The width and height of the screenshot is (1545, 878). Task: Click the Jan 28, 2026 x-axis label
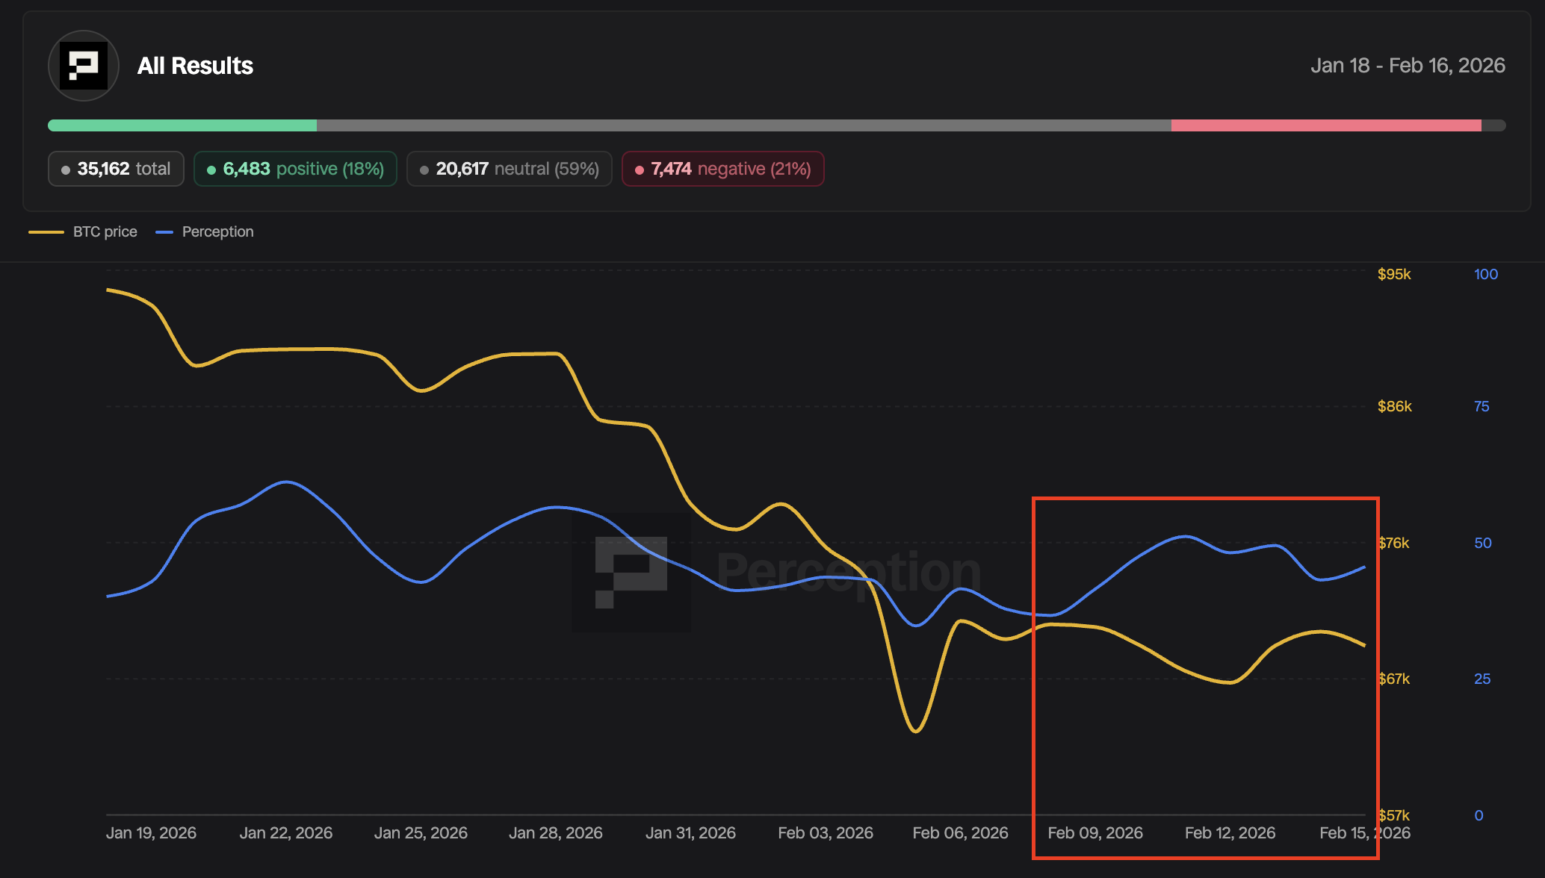coord(555,832)
